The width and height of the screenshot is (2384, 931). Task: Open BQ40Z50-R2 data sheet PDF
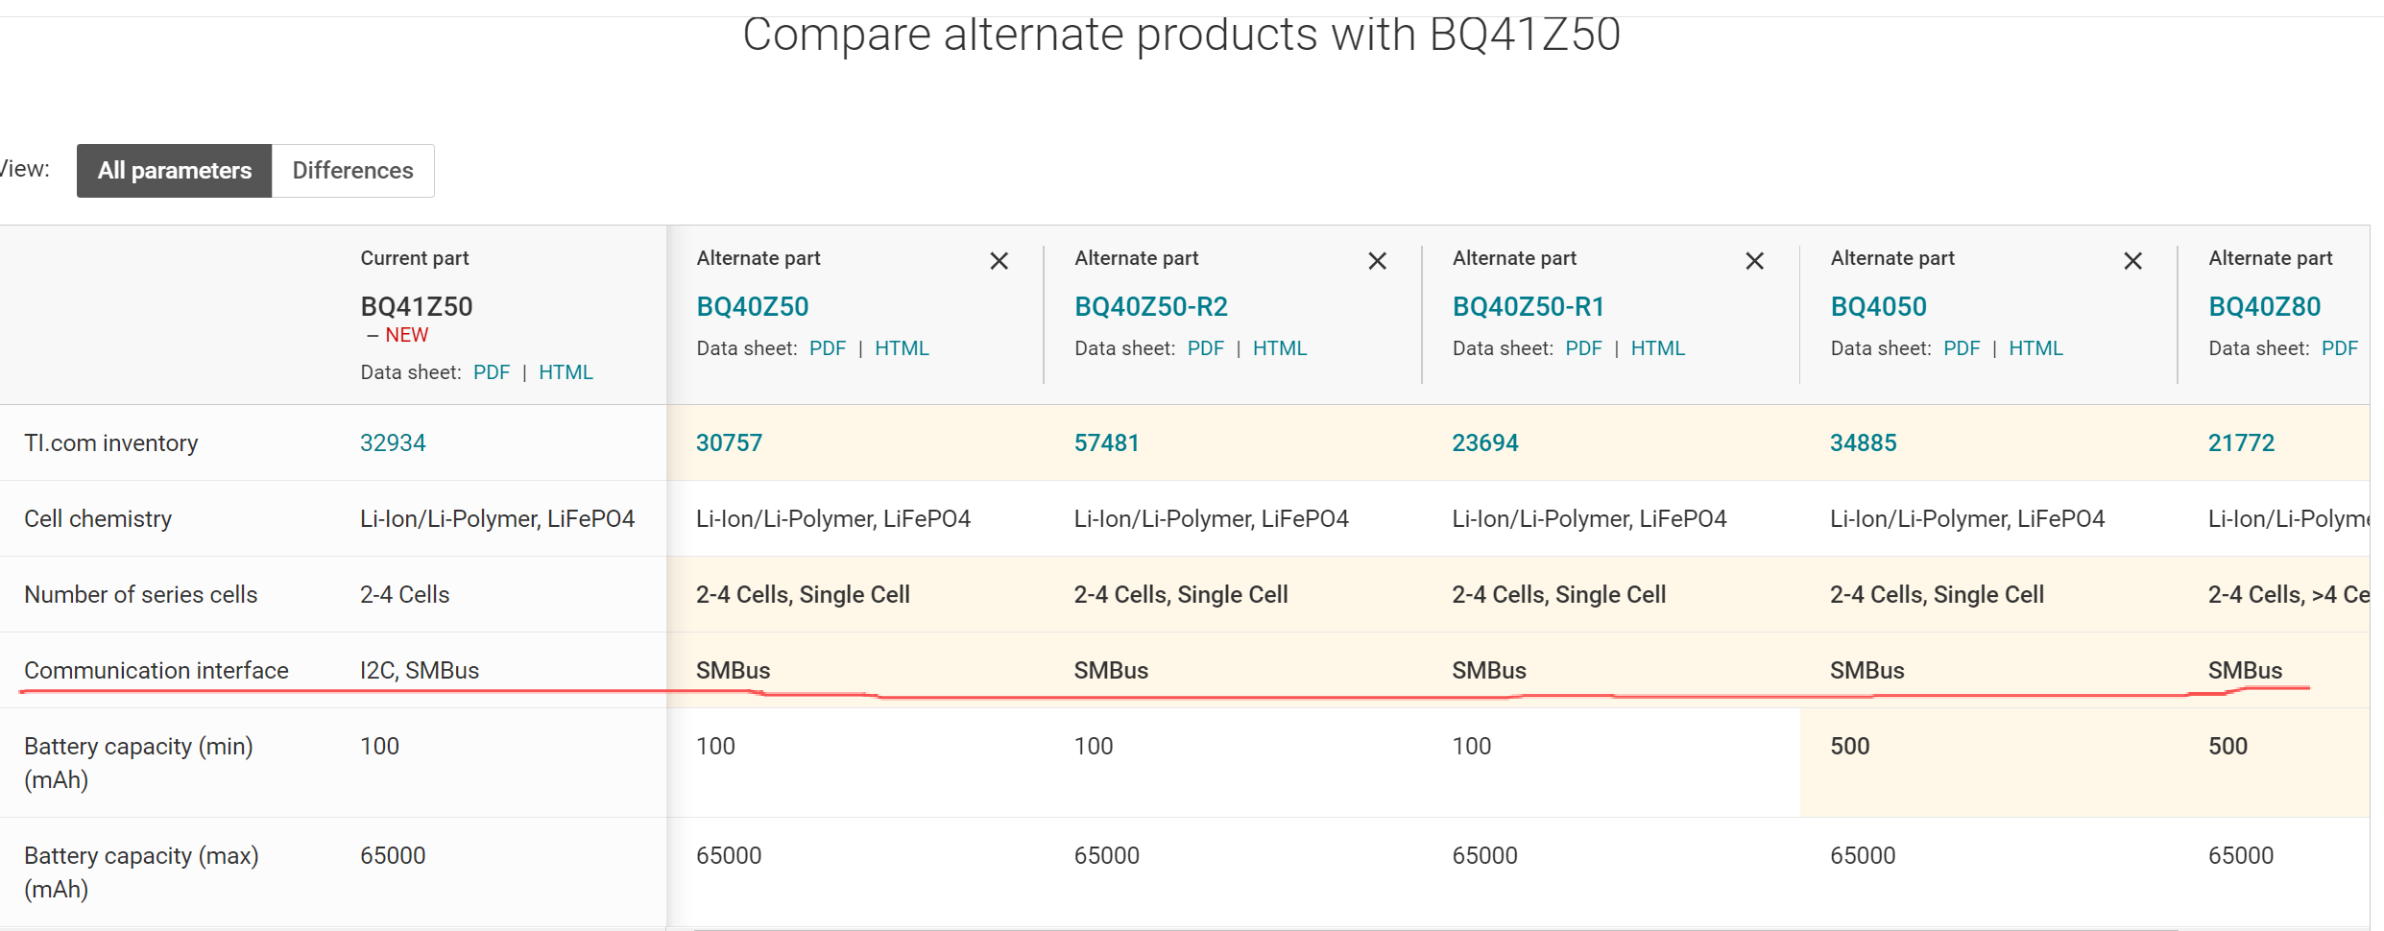pos(1206,348)
